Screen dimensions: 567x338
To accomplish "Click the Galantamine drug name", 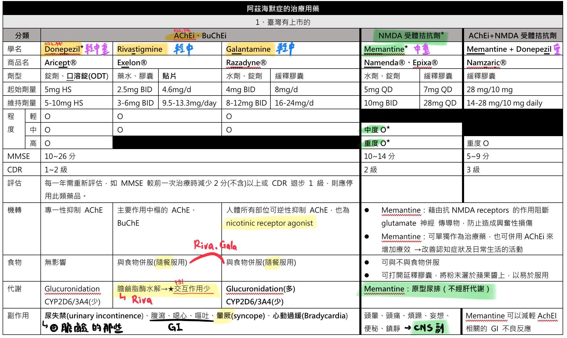I will 248,49.
